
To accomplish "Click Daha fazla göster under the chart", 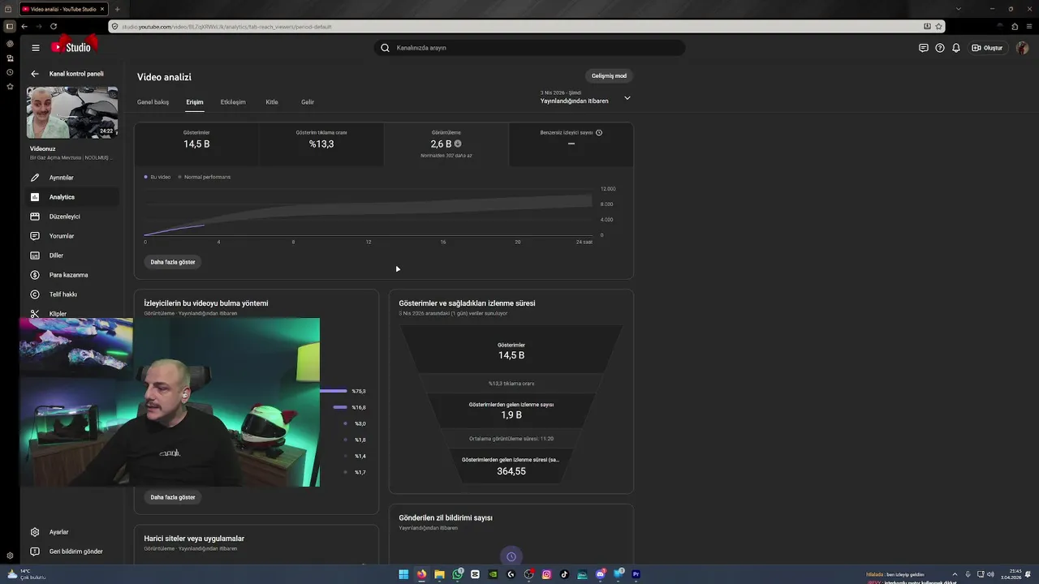I will (x=173, y=262).
